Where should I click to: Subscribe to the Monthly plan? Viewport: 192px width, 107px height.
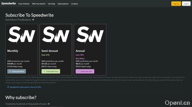pos(17,71)
